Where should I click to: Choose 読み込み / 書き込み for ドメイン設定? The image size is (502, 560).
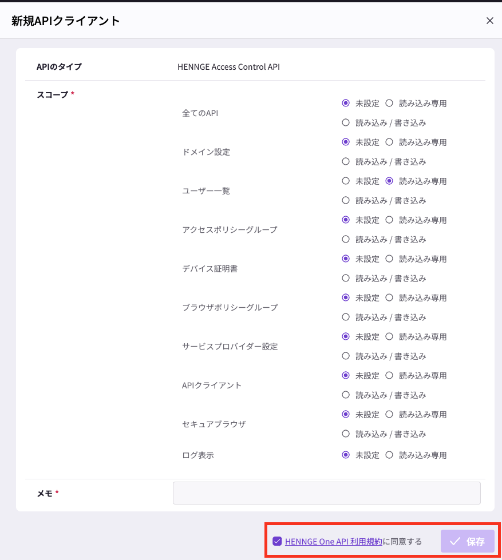point(345,161)
